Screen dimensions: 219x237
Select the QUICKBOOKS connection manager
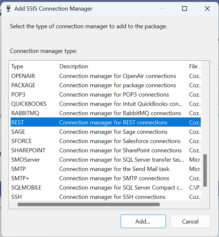click(29, 104)
